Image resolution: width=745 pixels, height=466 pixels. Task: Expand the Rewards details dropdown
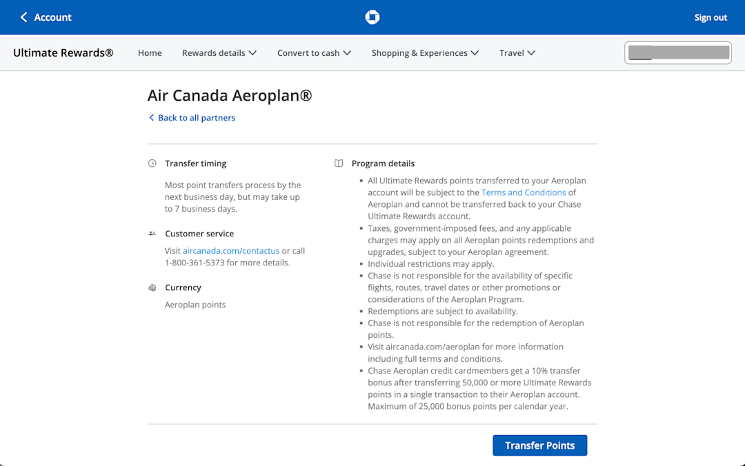(219, 52)
